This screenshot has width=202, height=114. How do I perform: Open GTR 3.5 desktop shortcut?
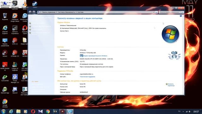point(15,41)
